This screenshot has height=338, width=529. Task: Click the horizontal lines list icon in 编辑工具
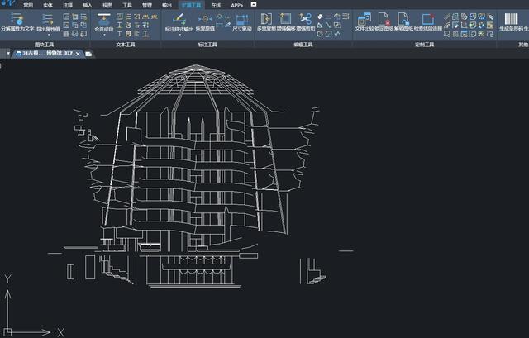point(346,17)
